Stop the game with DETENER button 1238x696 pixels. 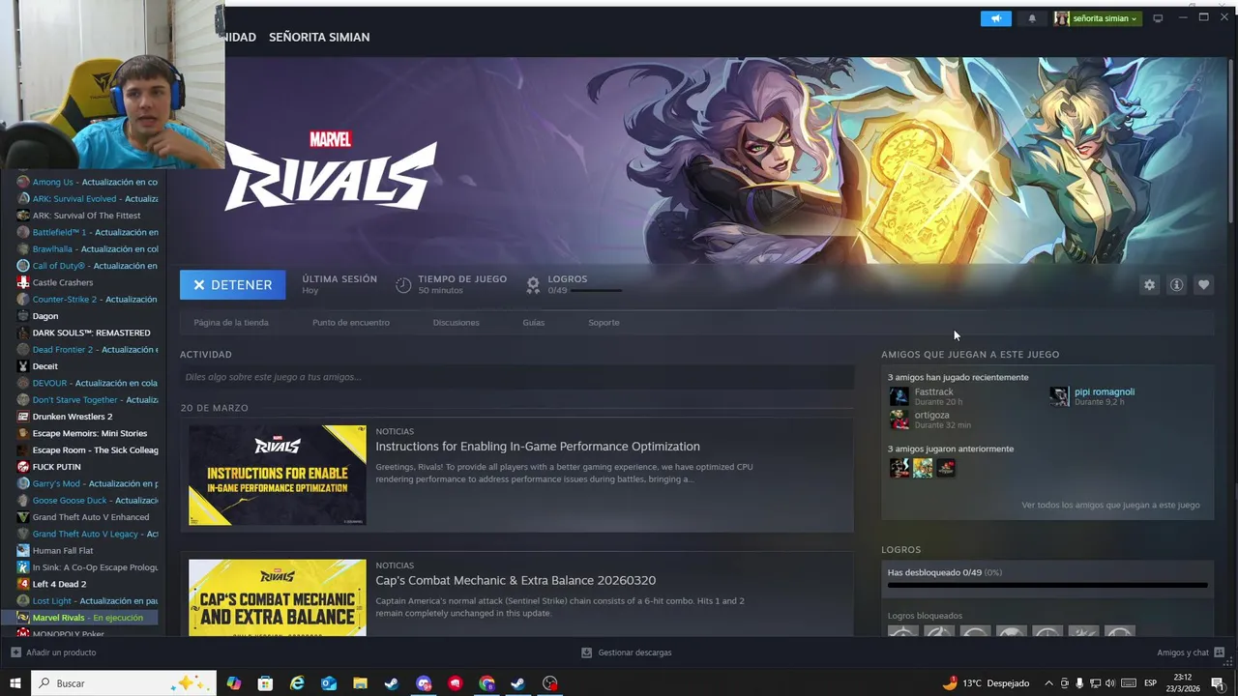pos(232,285)
